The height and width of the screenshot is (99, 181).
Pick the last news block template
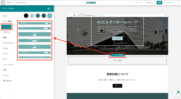point(34,57)
